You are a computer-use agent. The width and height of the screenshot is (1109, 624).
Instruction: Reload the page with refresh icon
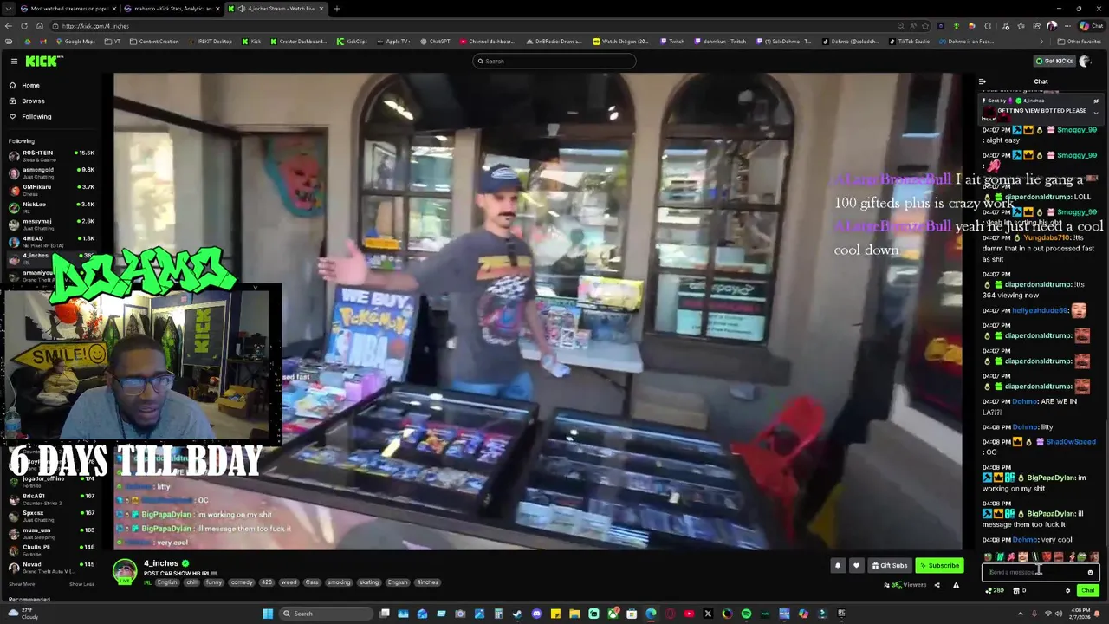[23, 26]
